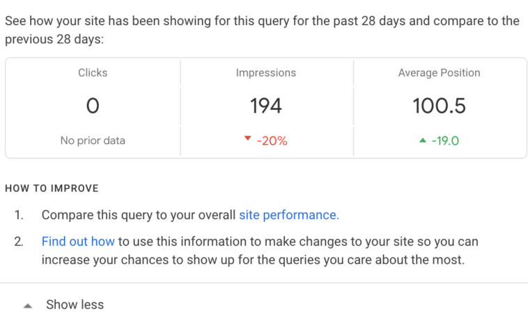Select the Impressions column header
528x323 pixels.
click(265, 72)
